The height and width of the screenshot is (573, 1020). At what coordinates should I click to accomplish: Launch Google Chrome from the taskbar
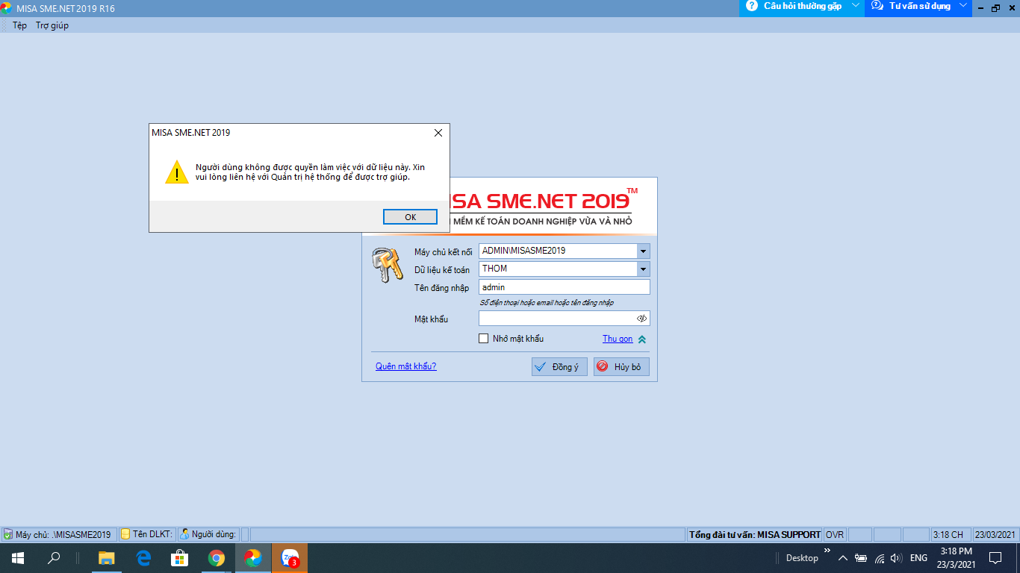tap(217, 558)
